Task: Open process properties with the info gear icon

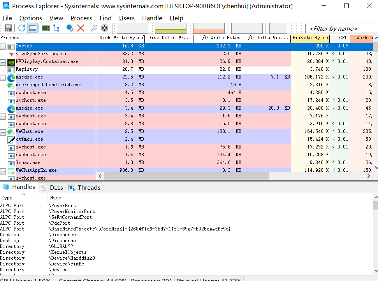Action: pyautogui.click(x=70, y=28)
